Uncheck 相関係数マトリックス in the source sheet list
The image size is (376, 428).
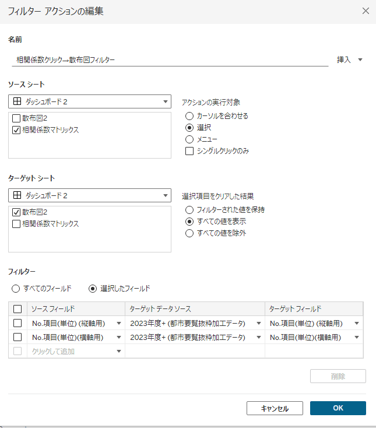[16, 130]
